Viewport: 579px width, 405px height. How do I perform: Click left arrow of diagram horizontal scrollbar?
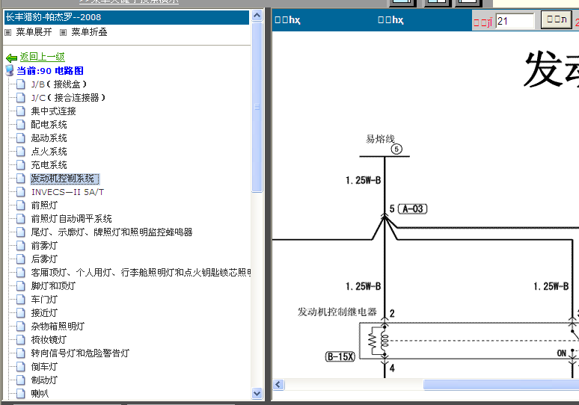279,385
